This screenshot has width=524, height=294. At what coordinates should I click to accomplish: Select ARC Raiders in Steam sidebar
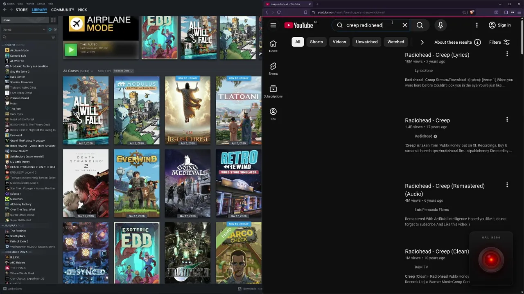18,263
